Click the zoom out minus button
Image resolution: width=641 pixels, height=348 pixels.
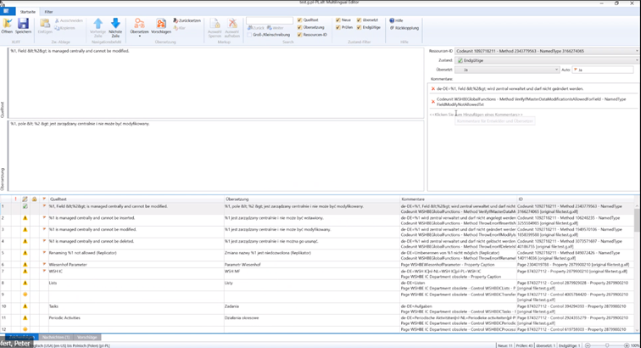pyautogui.click(x=588, y=345)
